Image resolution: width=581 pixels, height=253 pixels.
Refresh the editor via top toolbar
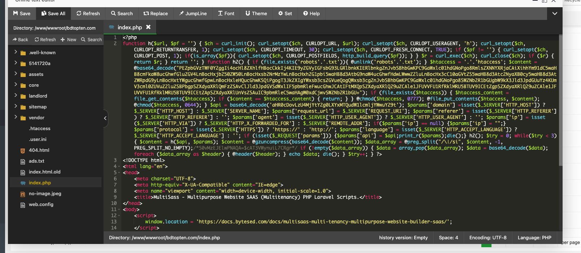coord(88,13)
